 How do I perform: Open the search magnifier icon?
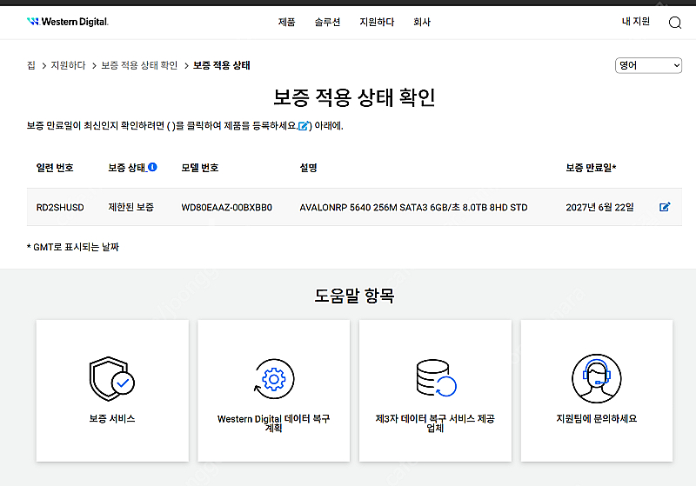675,23
